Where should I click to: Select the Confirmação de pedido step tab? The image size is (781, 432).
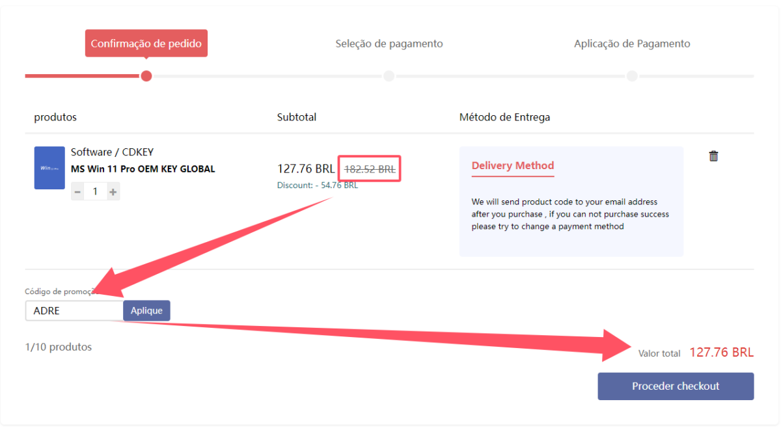[146, 44]
